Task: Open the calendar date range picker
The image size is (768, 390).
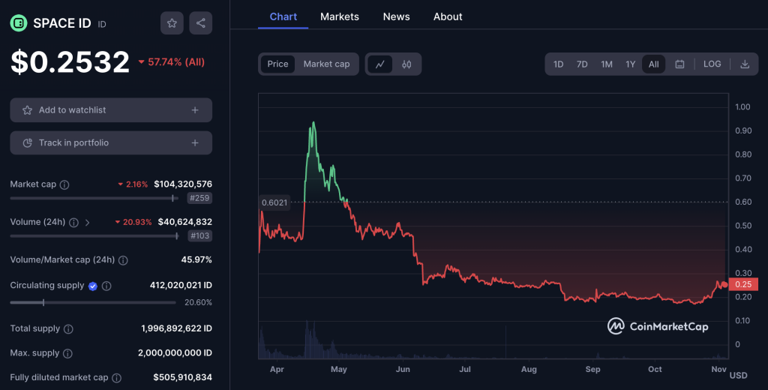Action: click(679, 64)
